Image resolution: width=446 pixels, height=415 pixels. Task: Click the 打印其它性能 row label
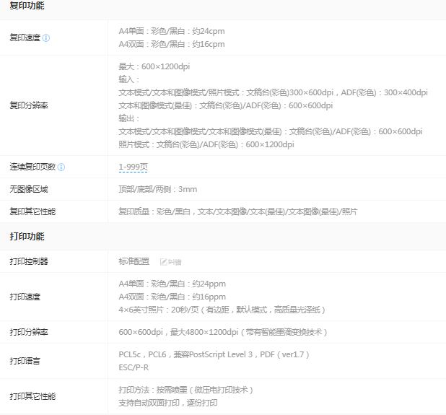tap(32, 396)
